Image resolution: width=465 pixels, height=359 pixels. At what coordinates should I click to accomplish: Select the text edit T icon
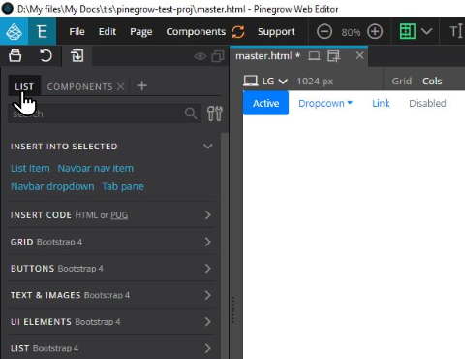point(456,31)
